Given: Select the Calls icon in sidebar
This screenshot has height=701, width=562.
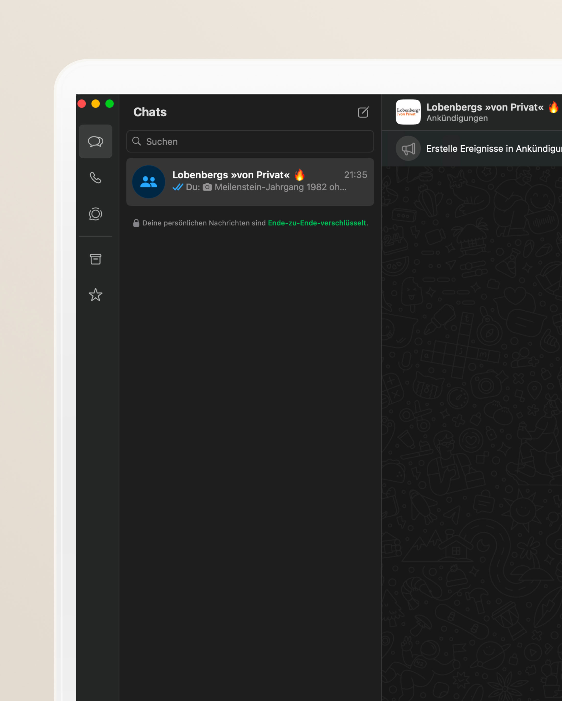Looking at the screenshot, I should [95, 178].
